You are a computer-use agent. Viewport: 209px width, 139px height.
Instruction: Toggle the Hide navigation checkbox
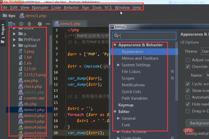coord(188,104)
